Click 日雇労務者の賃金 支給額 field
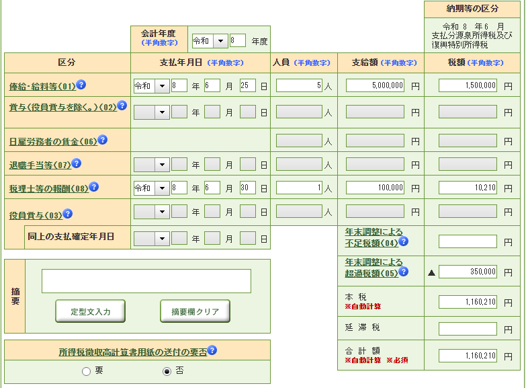 coord(375,141)
